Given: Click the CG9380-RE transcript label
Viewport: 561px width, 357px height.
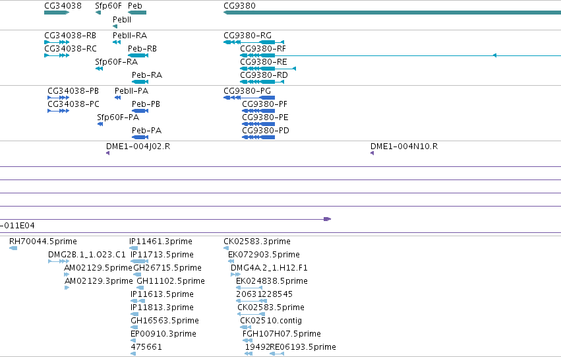Looking at the screenshot, I should 263,62.
